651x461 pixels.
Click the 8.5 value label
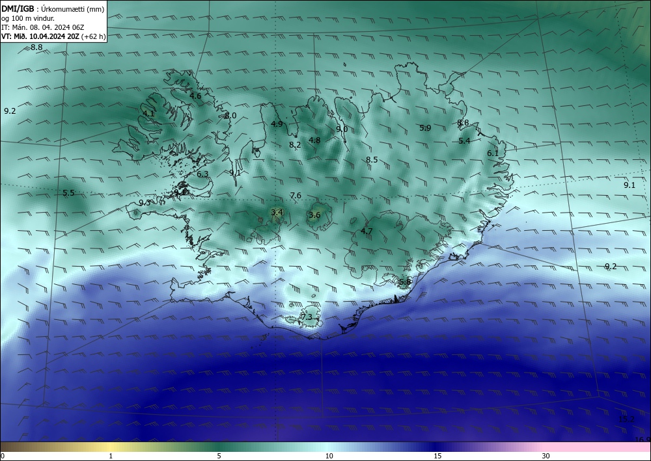(372, 159)
